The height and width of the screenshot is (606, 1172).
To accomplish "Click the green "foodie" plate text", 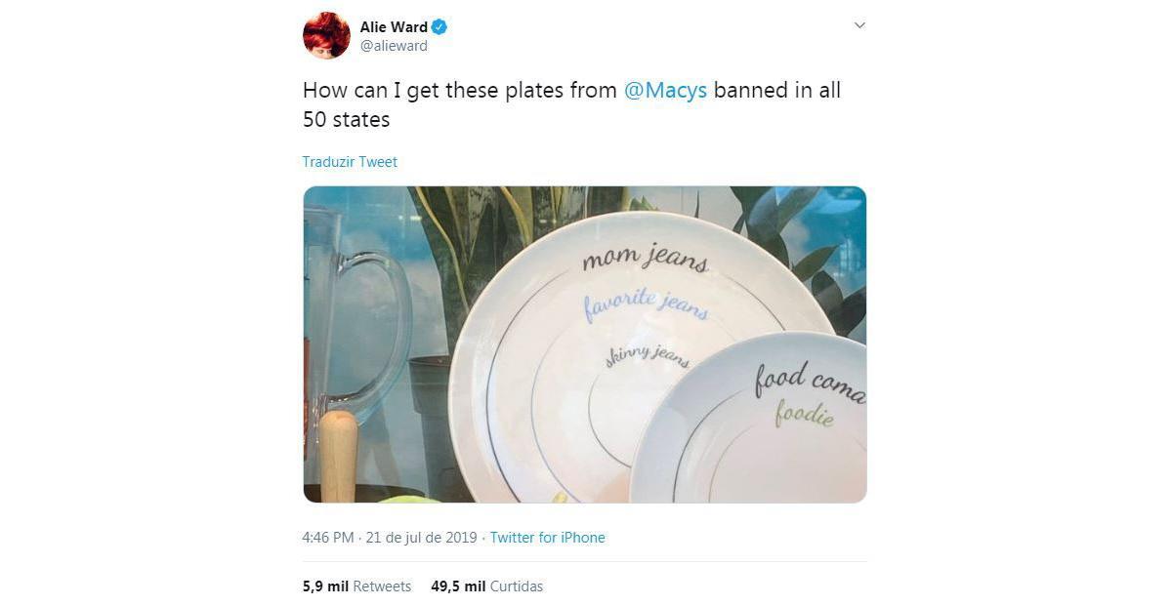I will pos(804,415).
